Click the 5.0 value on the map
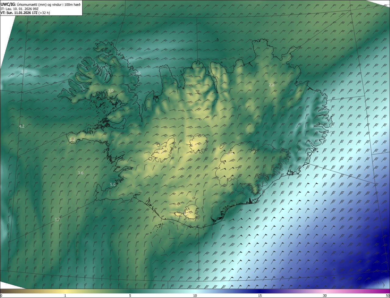Viewport: 390px width, 298px height. pos(113,185)
